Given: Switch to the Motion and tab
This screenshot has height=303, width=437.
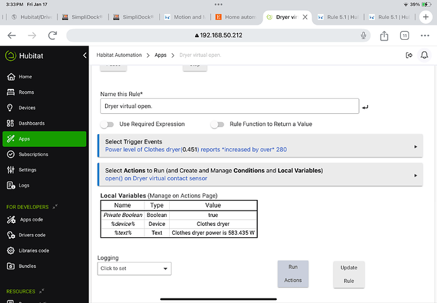Looking at the screenshot, I should pyautogui.click(x=185, y=17).
